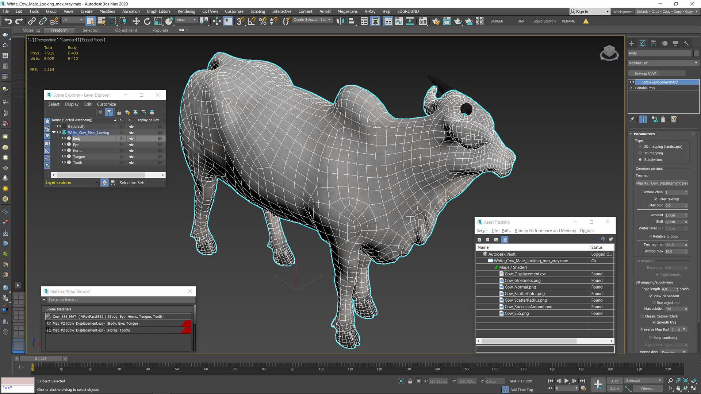
Task: Select 2D mapping (landscape) radio button
Action: (640, 147)
